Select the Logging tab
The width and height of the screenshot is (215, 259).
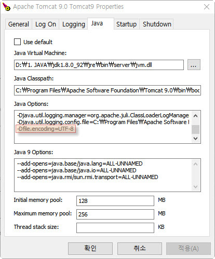pyautogui.click(x=74, y=24)
